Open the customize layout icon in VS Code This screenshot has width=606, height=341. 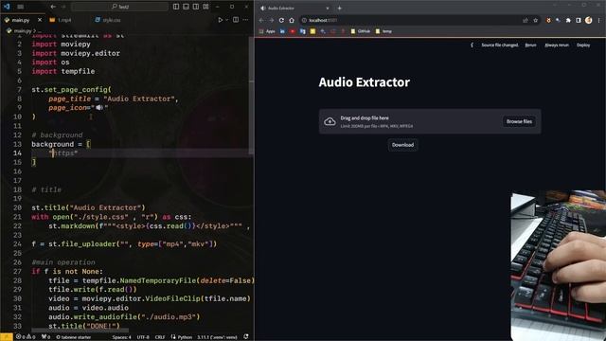tap(206, 7)
